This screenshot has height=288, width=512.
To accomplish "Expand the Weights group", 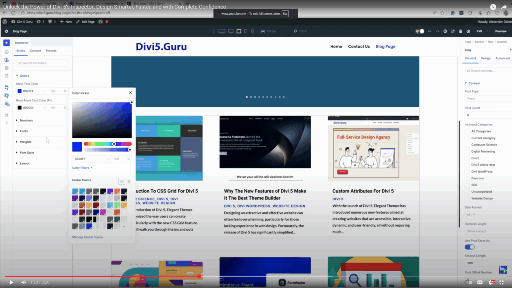I will (24, 142).
